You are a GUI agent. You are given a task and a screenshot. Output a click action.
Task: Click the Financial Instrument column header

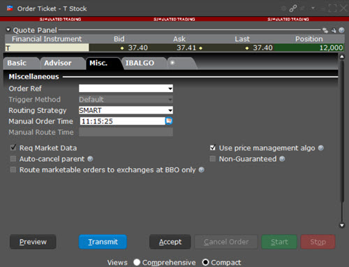(47, 39)
